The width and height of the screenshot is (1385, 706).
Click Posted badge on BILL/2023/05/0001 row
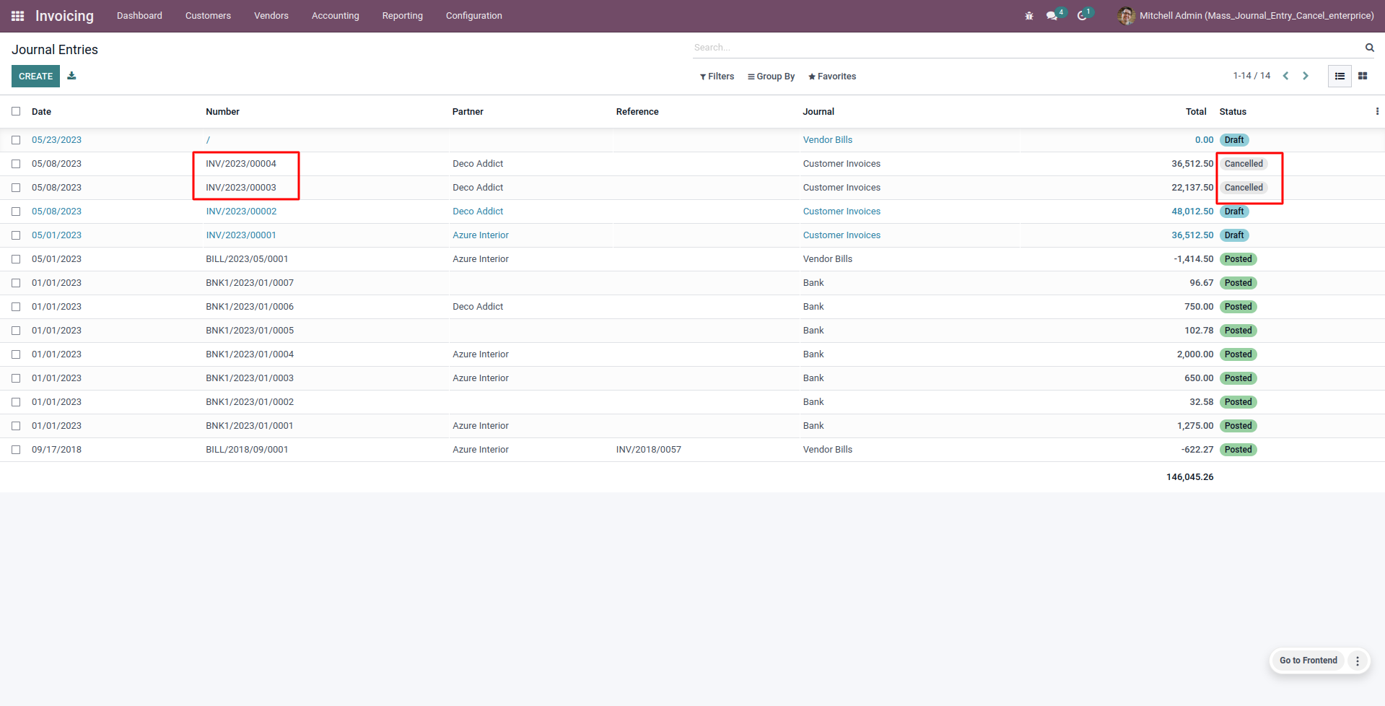(1238, 259)
